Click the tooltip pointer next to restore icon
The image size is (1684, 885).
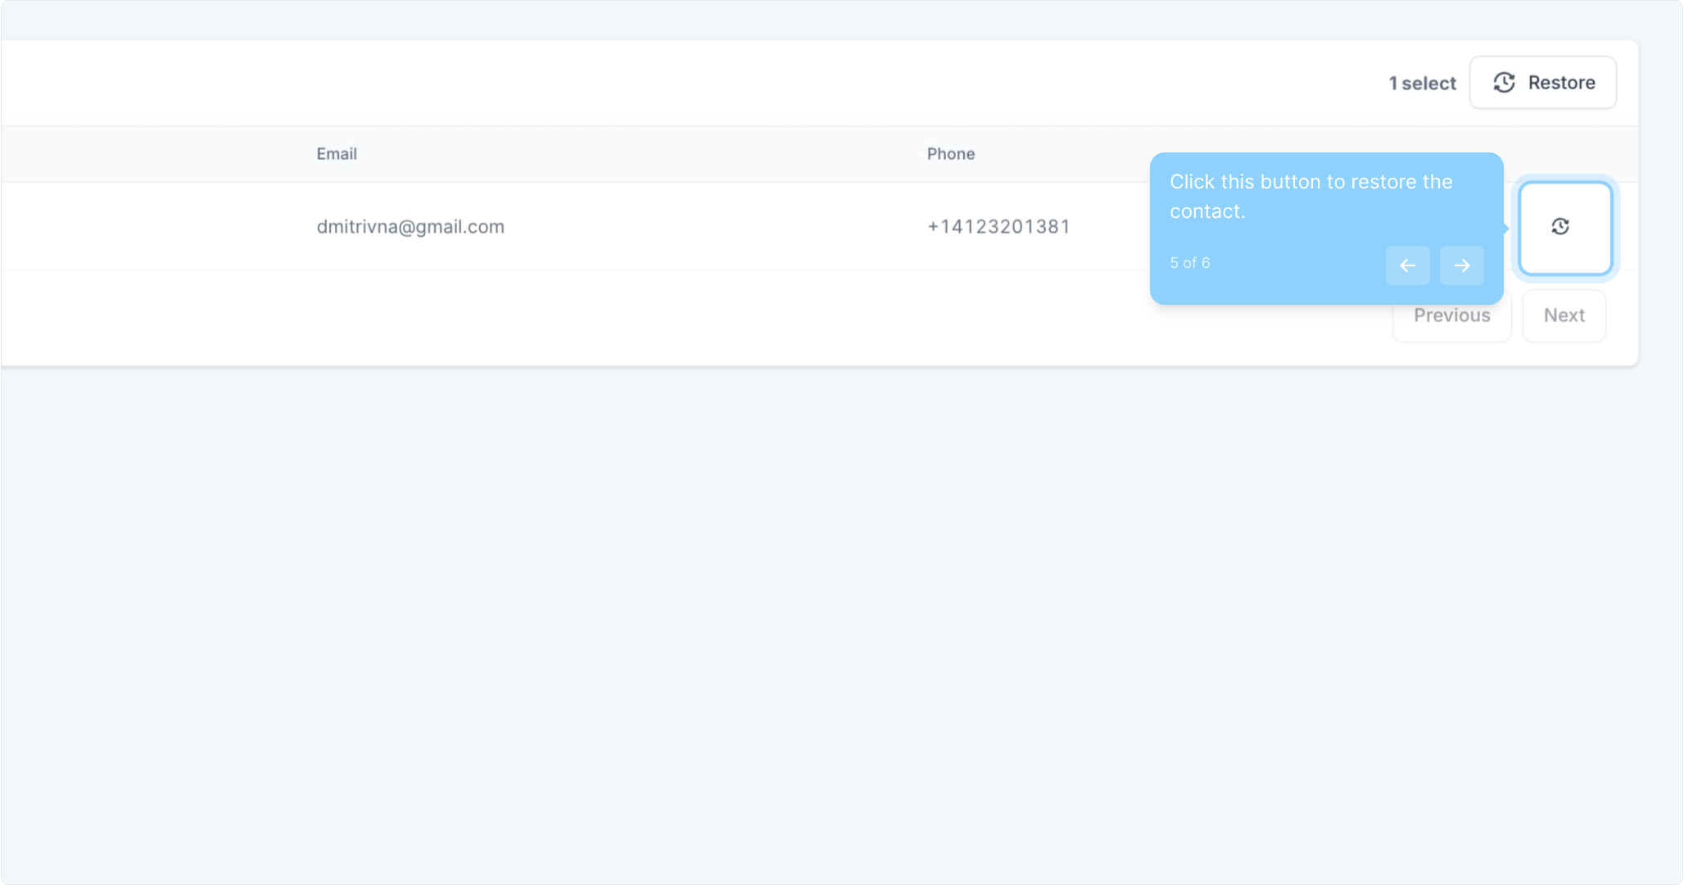(1507, 229)
